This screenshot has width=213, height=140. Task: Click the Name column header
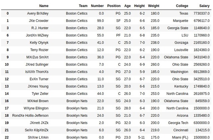pyautogui.click(x=44, y=6)
